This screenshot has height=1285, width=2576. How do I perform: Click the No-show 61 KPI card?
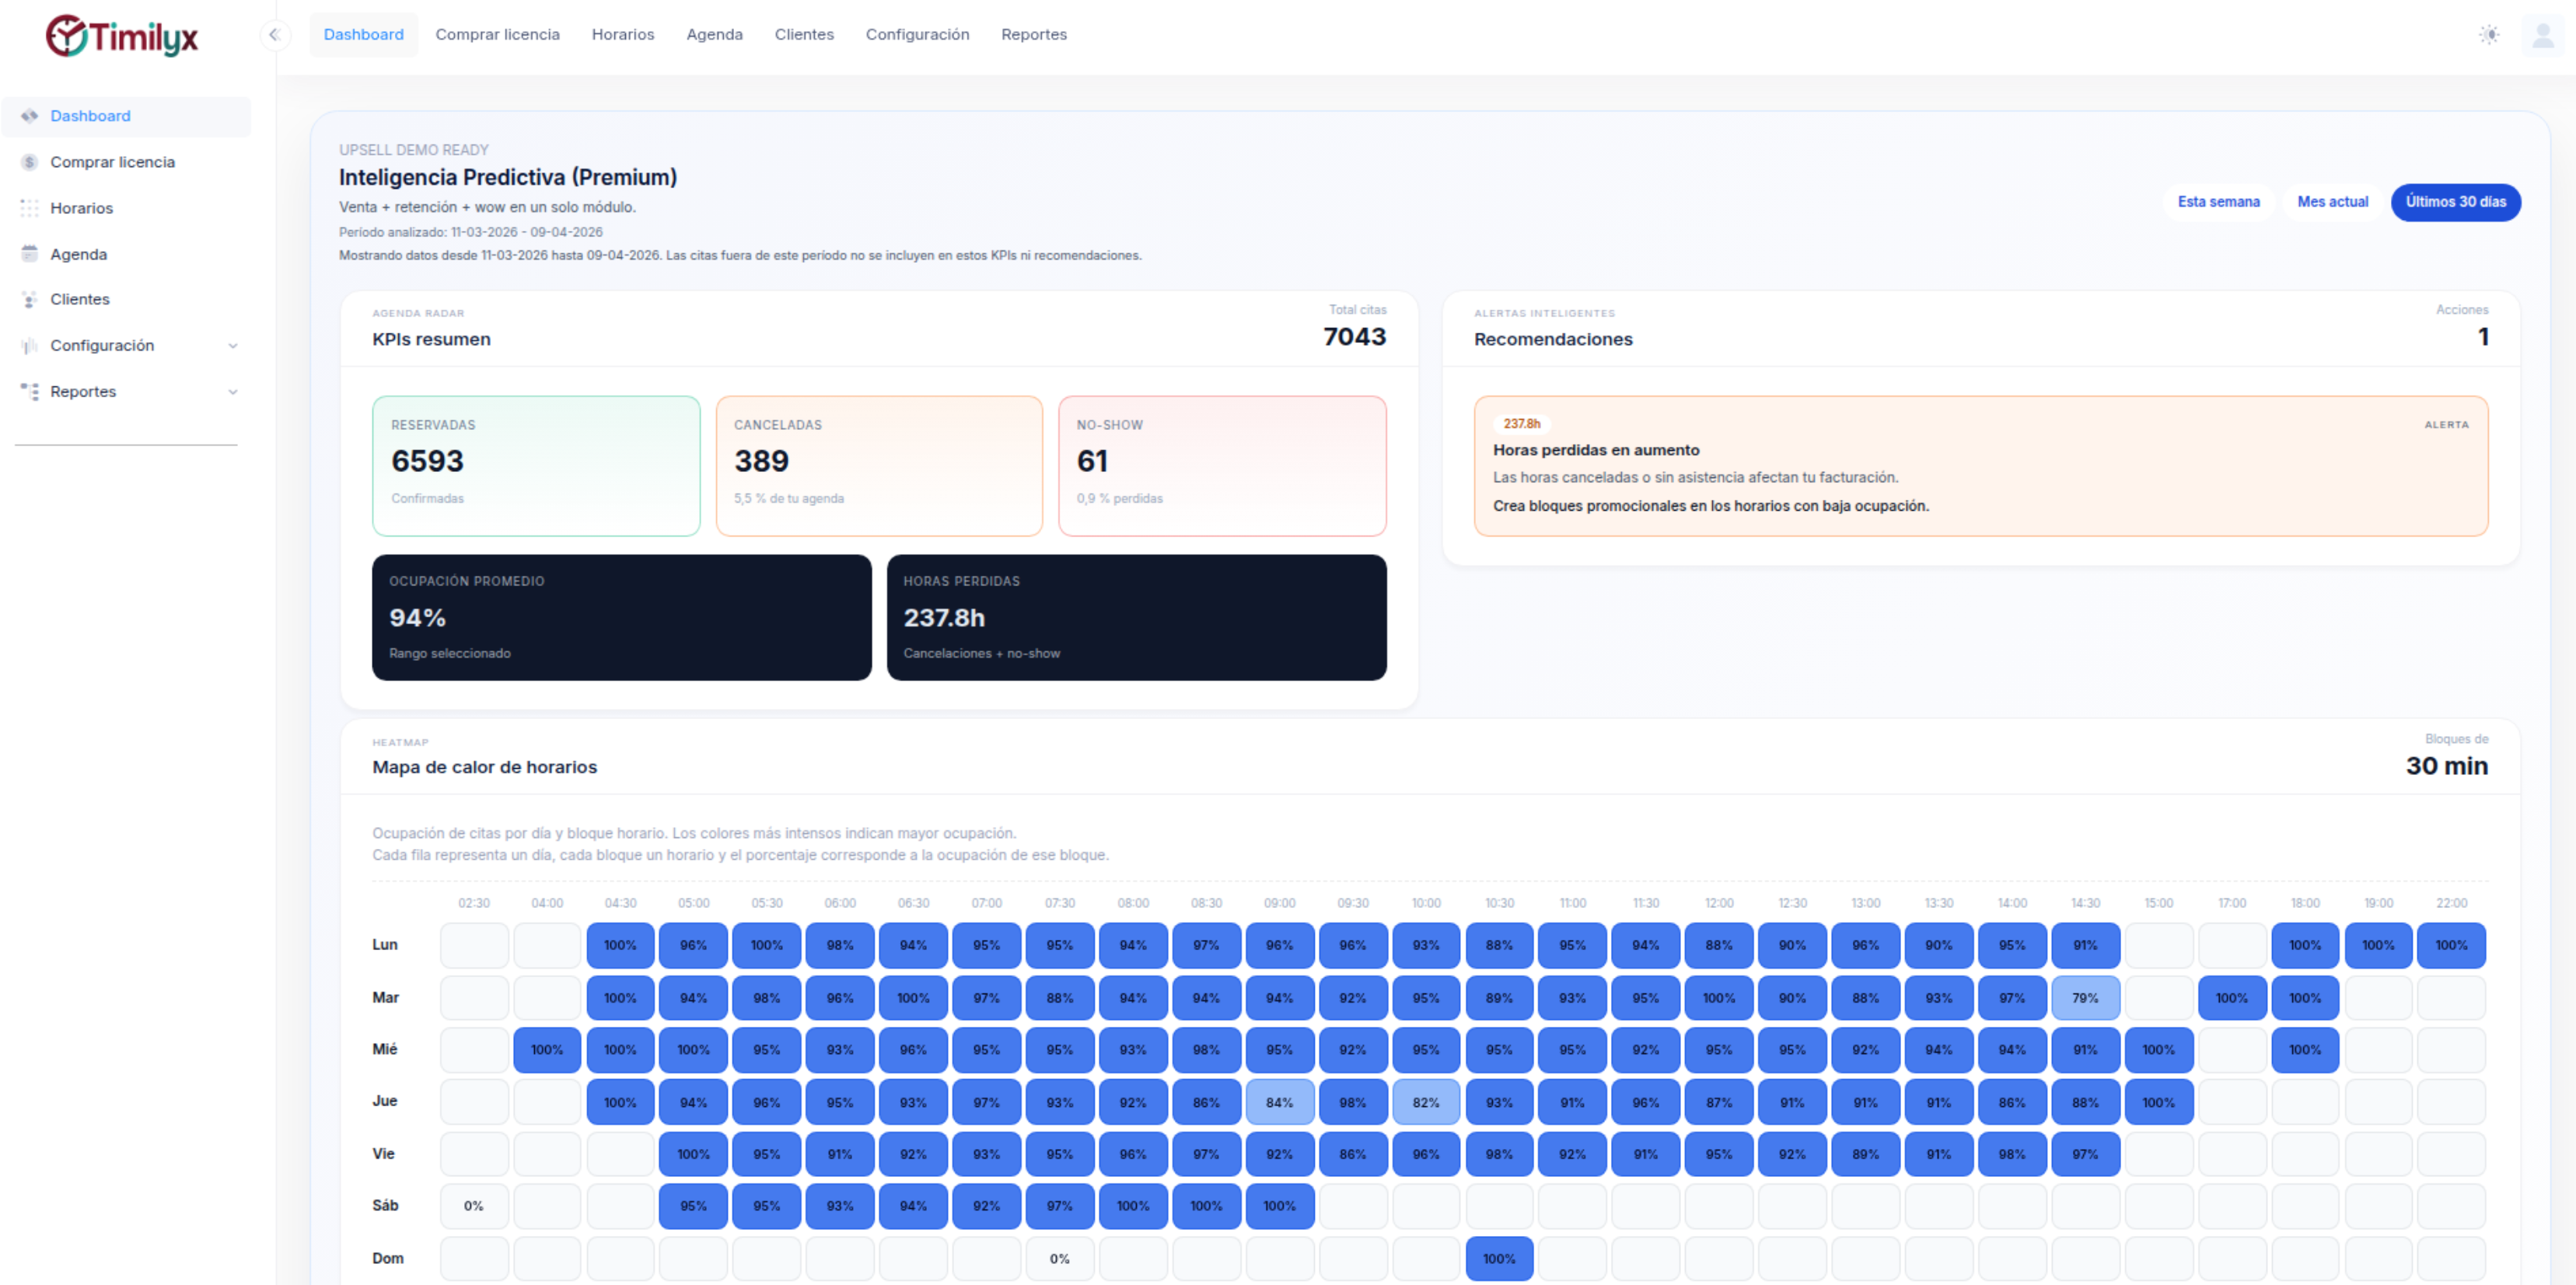[1222, 466]
